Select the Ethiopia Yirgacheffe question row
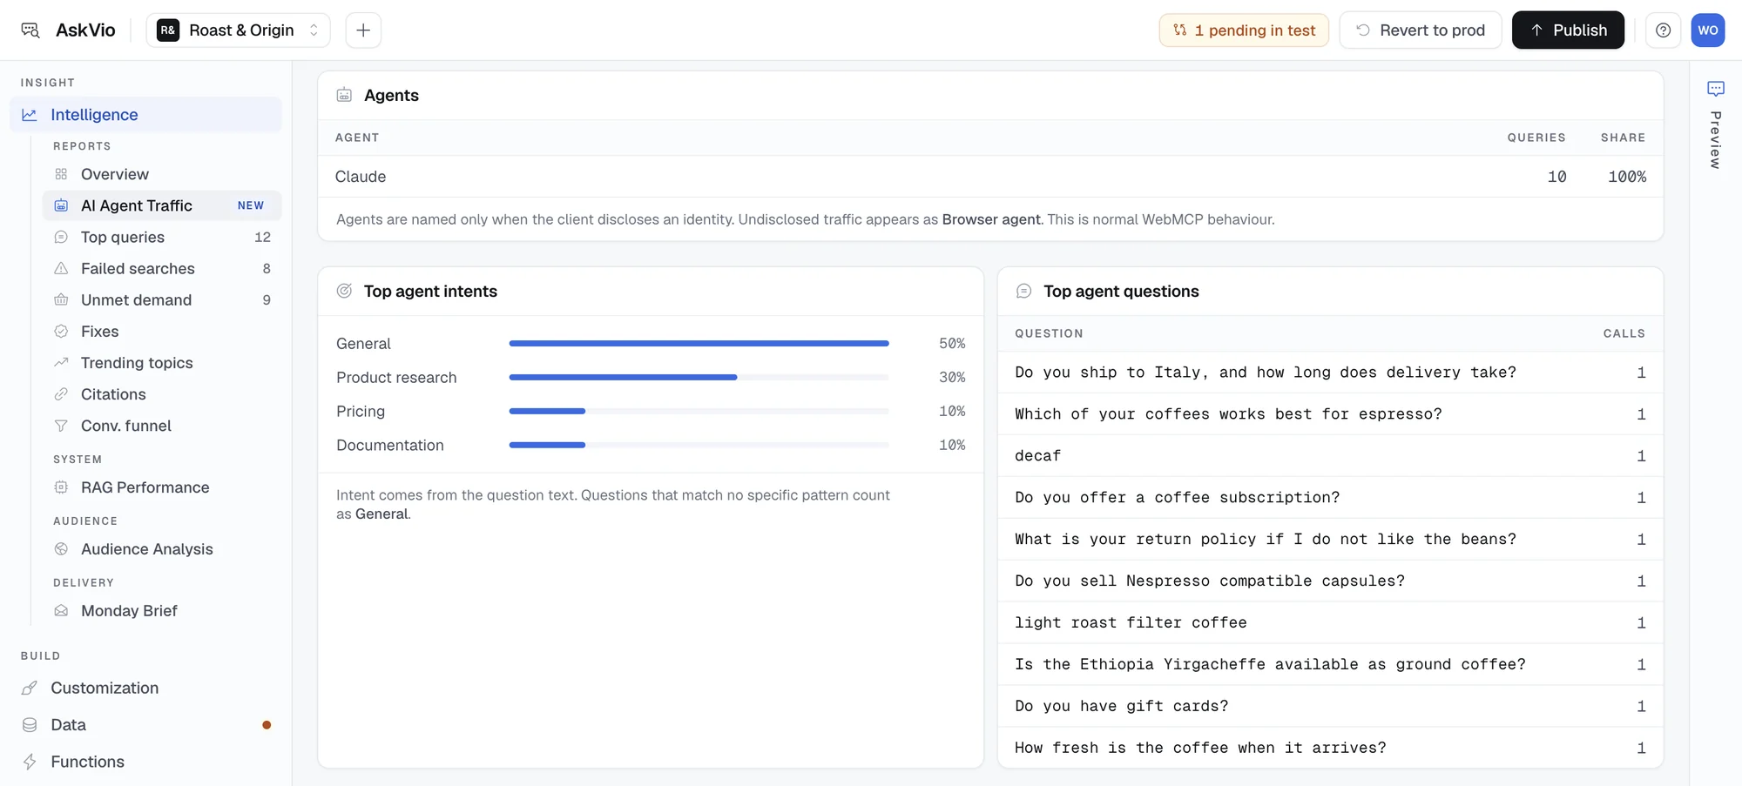1742x786 pixels. 1330,665
